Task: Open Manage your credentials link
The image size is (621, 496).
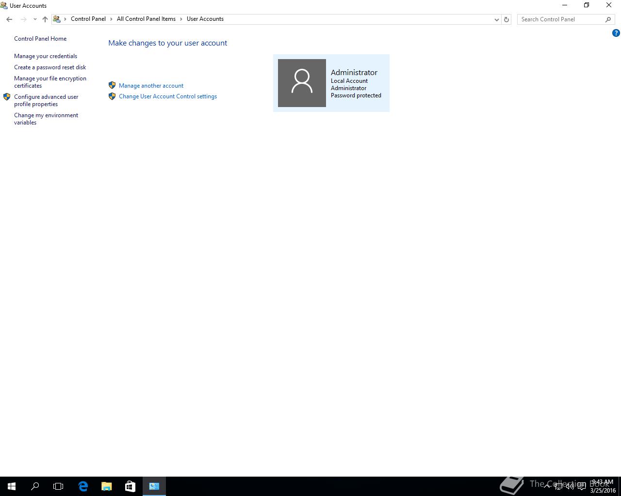Action: [x=46, y=56]
